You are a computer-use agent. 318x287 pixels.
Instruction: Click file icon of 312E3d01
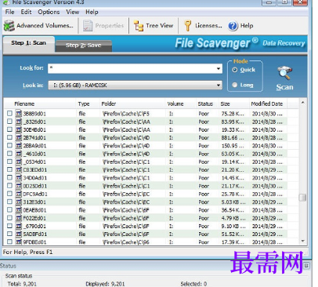(19, 202)
